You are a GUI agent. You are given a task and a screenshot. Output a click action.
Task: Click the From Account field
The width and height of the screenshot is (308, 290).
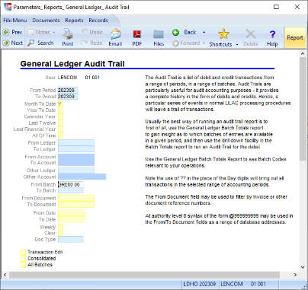pyautogui.click(x=76, y=157)
